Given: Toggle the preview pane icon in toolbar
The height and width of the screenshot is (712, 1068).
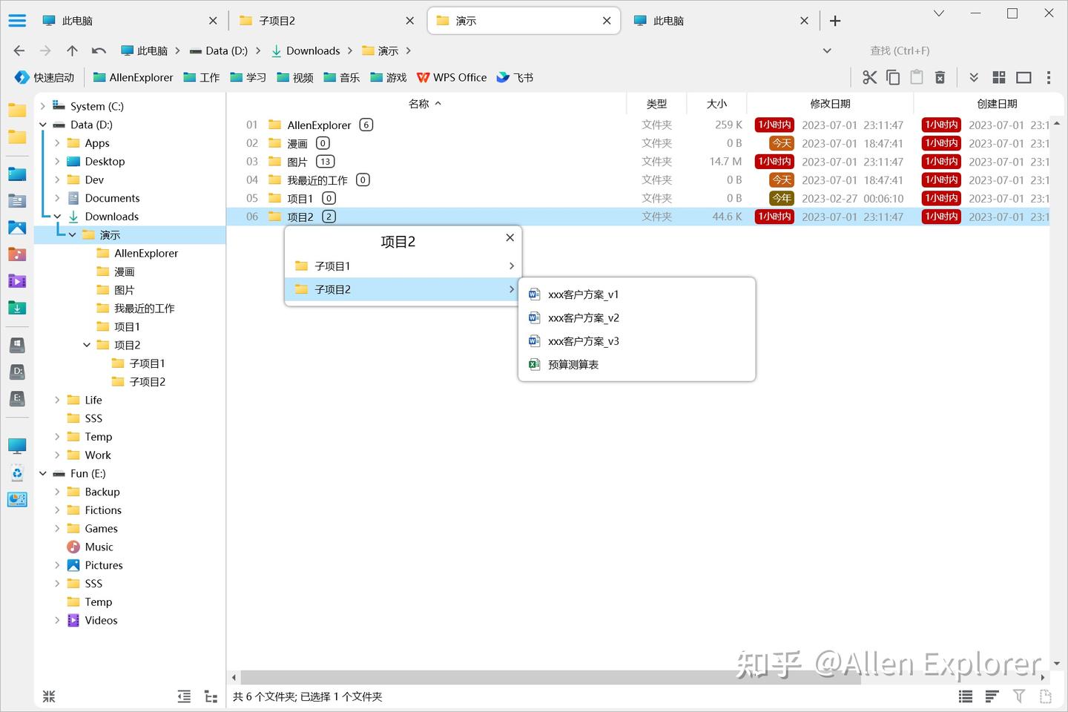Looking at the screenshot, I should point(1024,76).
